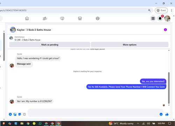The width and height of the screenshot is (175, 126).
Task: Select the message with number 6122962067
Action: coord(34,101)
